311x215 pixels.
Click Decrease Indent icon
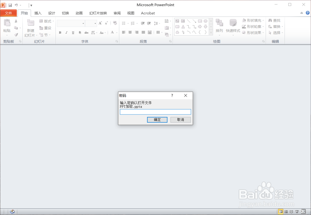tap(143, 23)
